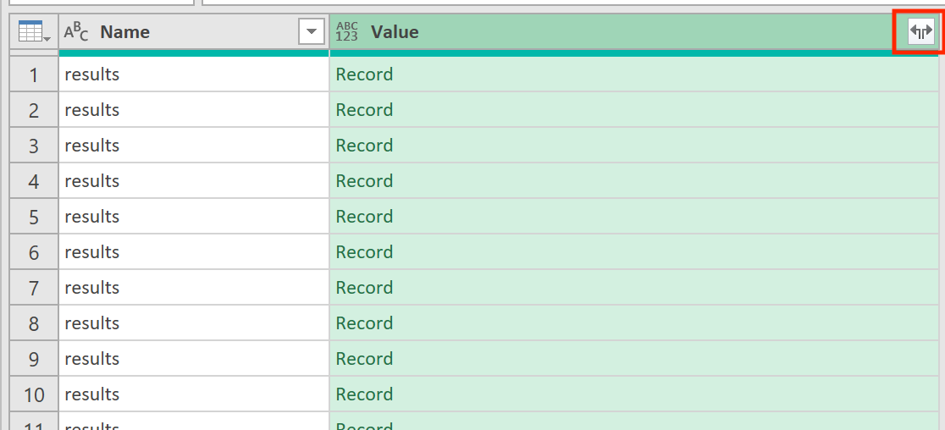Open the Record link in row 9
The width and height of the screenshot is (945, 430).
(364, 359)
